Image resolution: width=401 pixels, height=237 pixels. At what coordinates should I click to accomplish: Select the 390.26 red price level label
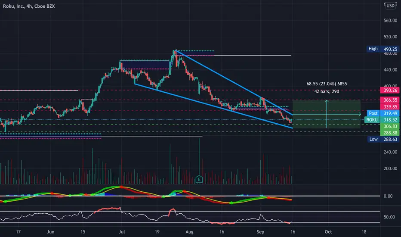click(390, 90)
